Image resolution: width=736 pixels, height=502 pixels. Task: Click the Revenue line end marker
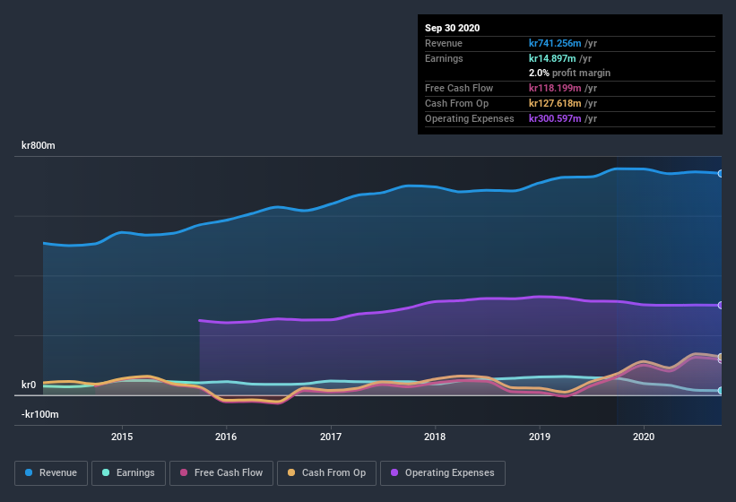[721, 173]
